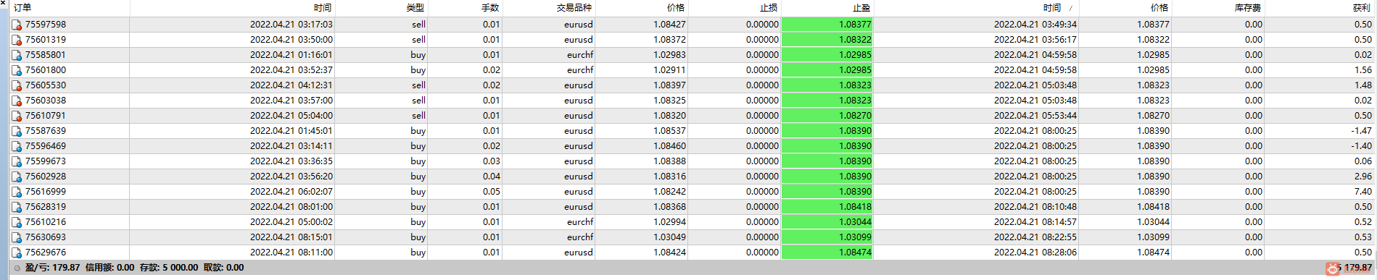Sort by the 获利 column header

pos(1362,8)
